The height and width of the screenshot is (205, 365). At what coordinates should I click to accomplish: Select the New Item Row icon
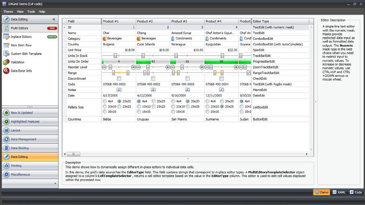6,45
